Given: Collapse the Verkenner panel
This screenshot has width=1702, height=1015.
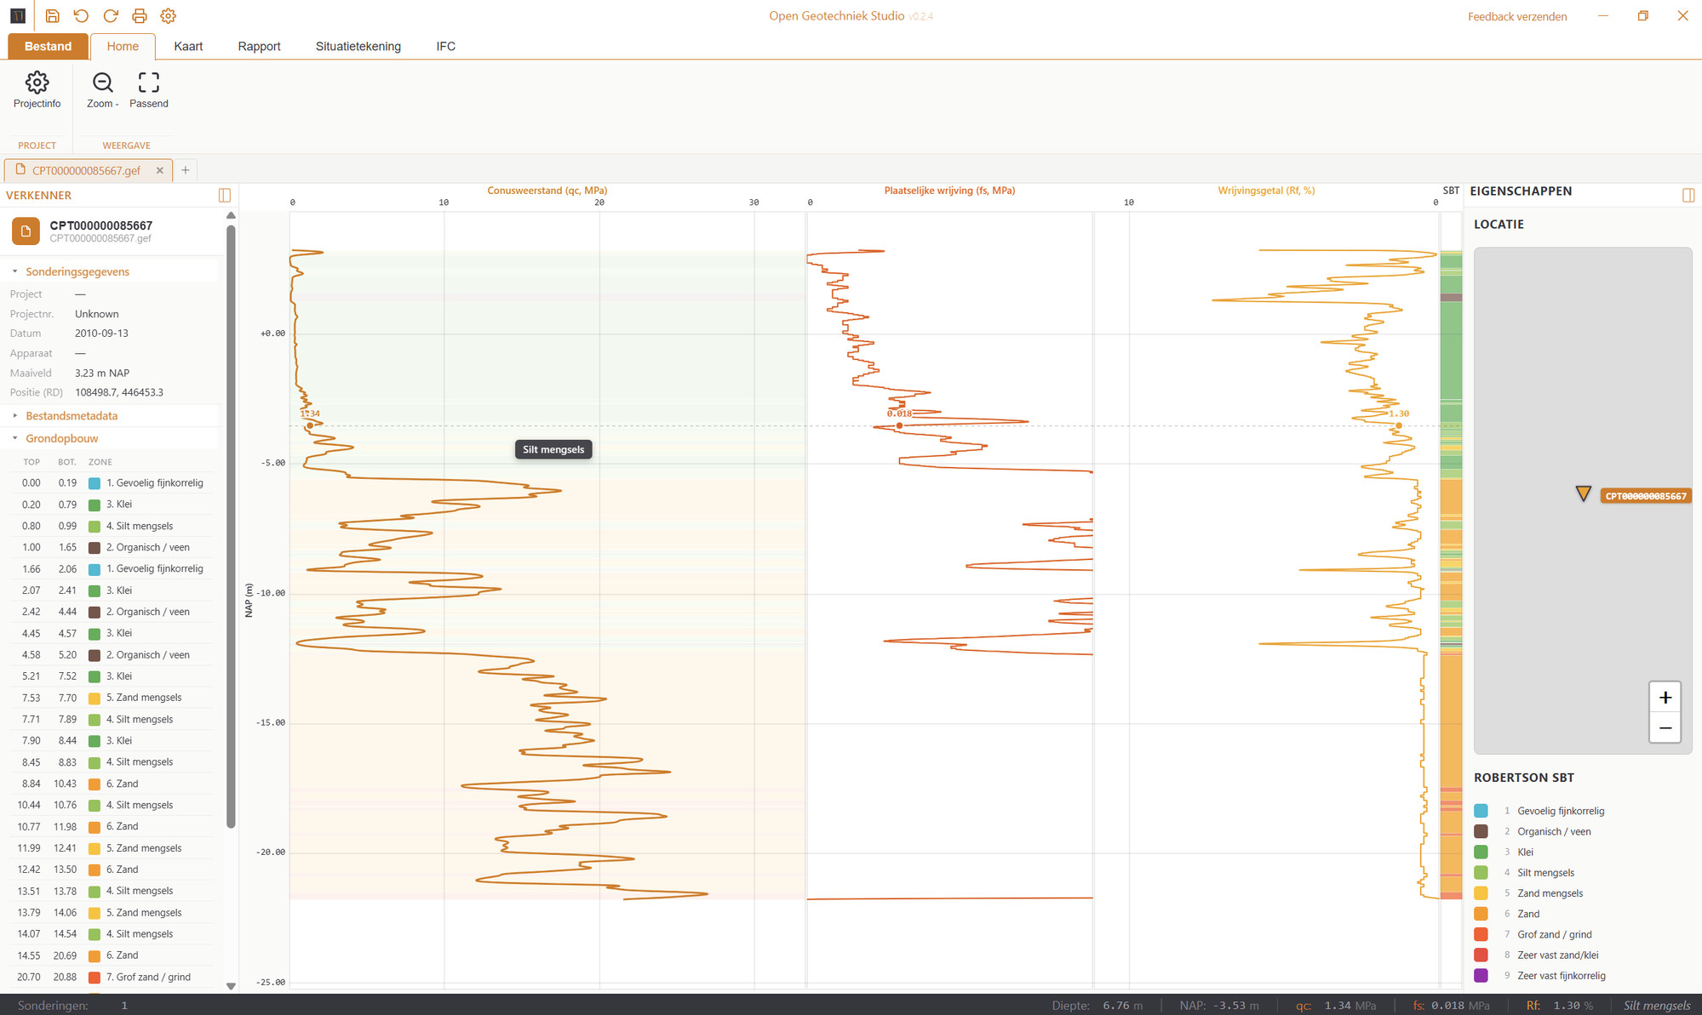Looking at the screenshot, I should point(225,196).
